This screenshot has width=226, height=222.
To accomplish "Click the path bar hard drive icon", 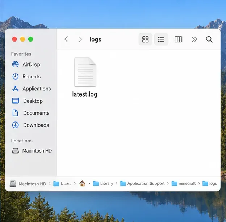I will coord(13,184).
